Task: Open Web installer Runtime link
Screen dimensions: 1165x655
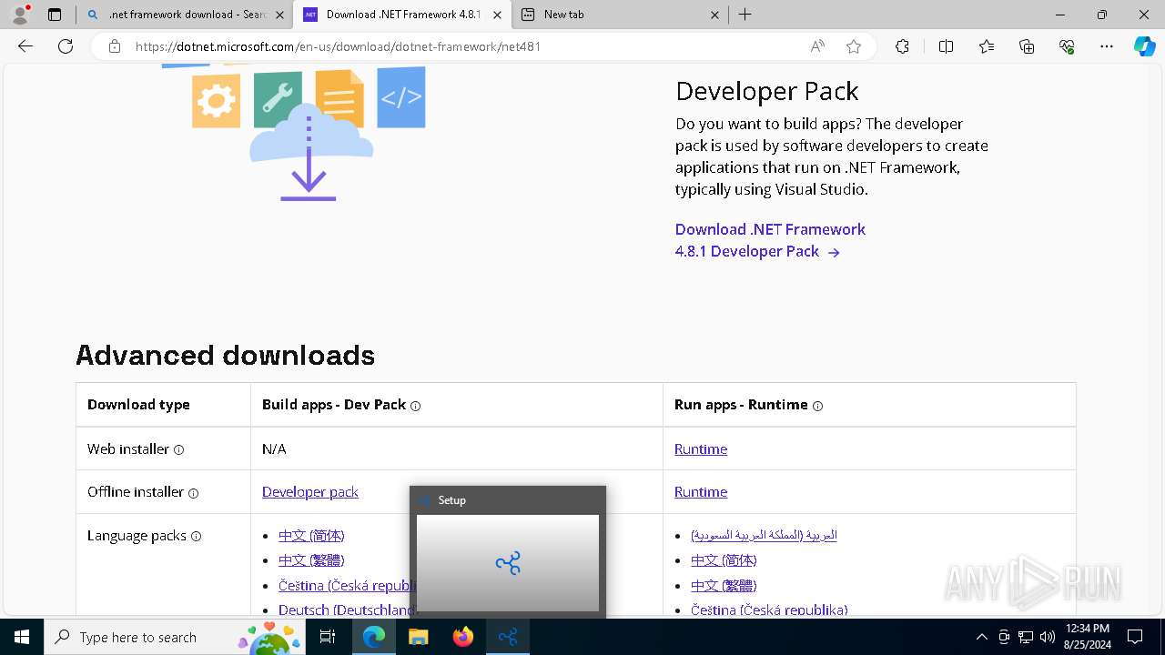Action: pyautogui.click(x=701, y=449)
